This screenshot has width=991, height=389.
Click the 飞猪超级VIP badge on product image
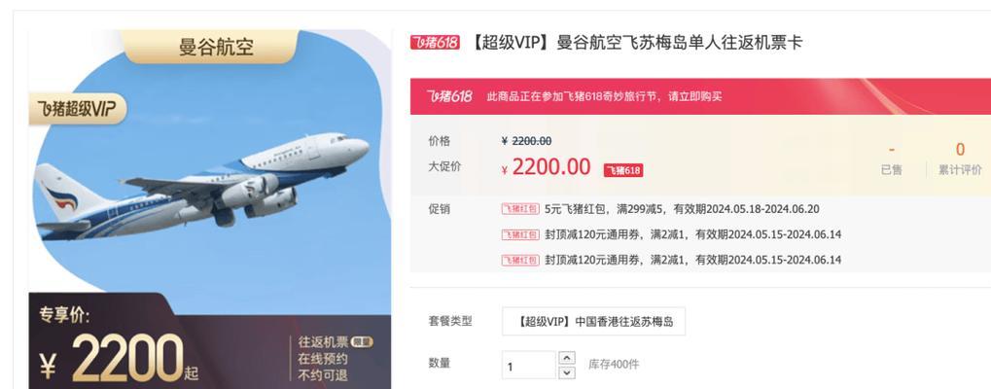(x=77, y=109)
